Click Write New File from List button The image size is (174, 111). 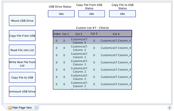pos(22,64)
